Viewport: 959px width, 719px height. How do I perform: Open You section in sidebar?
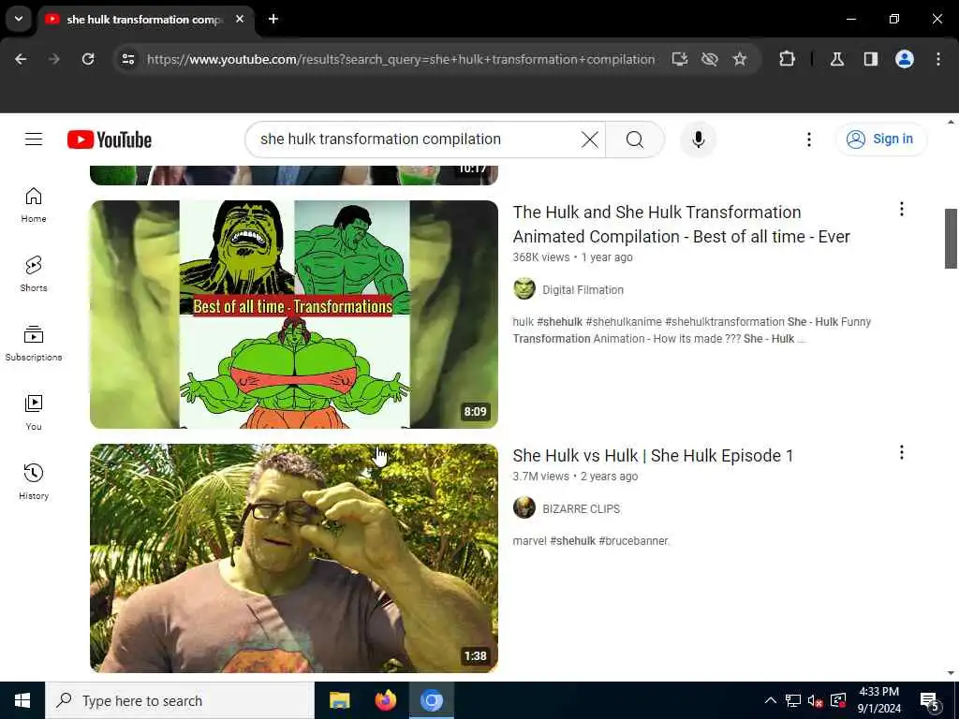pos(34,413)
